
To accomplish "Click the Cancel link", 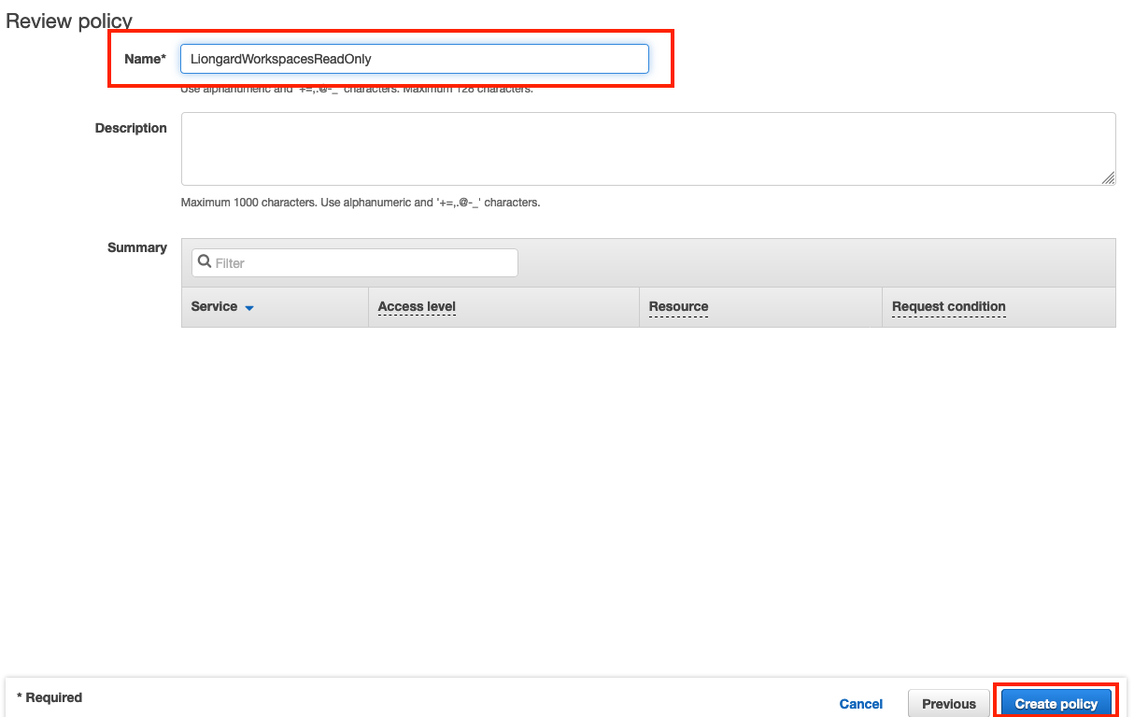I will (861, 704).
